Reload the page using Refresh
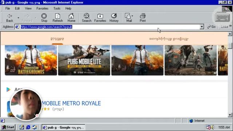Image resolution: width=233 pixels, height=131 pixels. click(58, 18)
